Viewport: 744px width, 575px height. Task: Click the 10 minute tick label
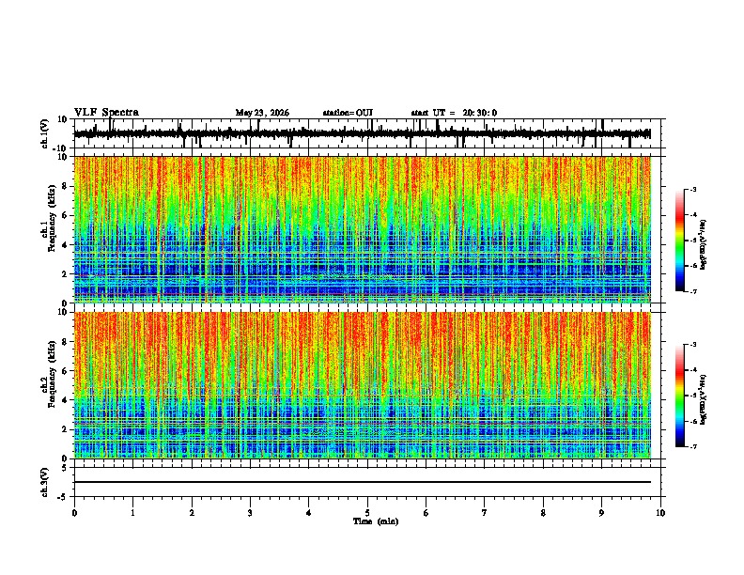(660, 513)
